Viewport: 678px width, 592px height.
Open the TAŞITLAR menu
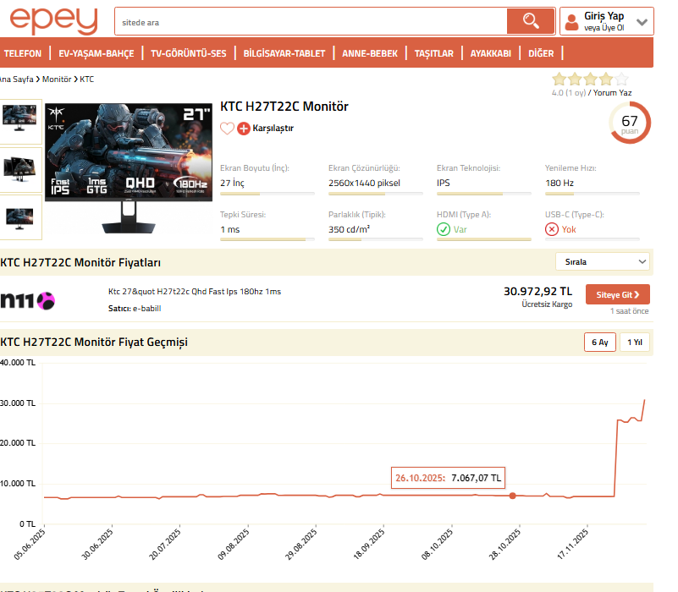click(433, 53)
